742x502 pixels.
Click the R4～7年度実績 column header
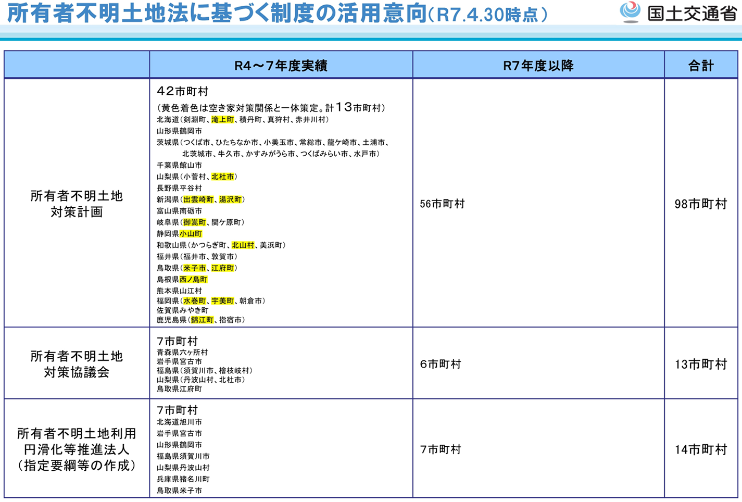click(281, 66)
